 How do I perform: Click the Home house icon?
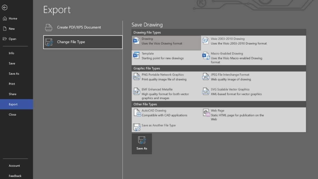pyautogui.click(x=5, y=18)
